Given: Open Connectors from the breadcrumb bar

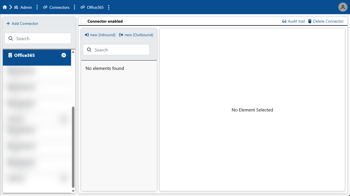Looking at the screenshot, I should [x=59, y=7].
